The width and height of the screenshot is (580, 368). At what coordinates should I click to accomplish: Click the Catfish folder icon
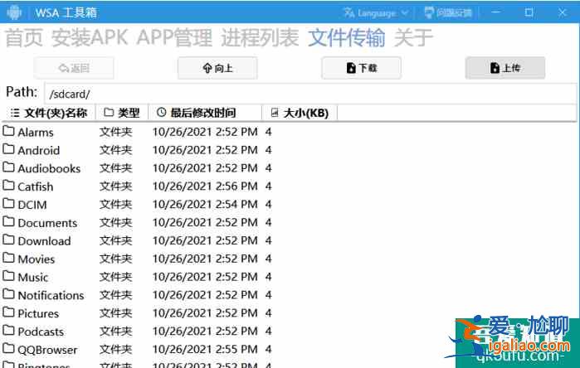click(x=8, y=186)
